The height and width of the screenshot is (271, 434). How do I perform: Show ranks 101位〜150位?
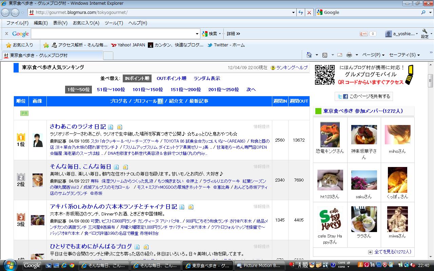click(x=147, y=89)
